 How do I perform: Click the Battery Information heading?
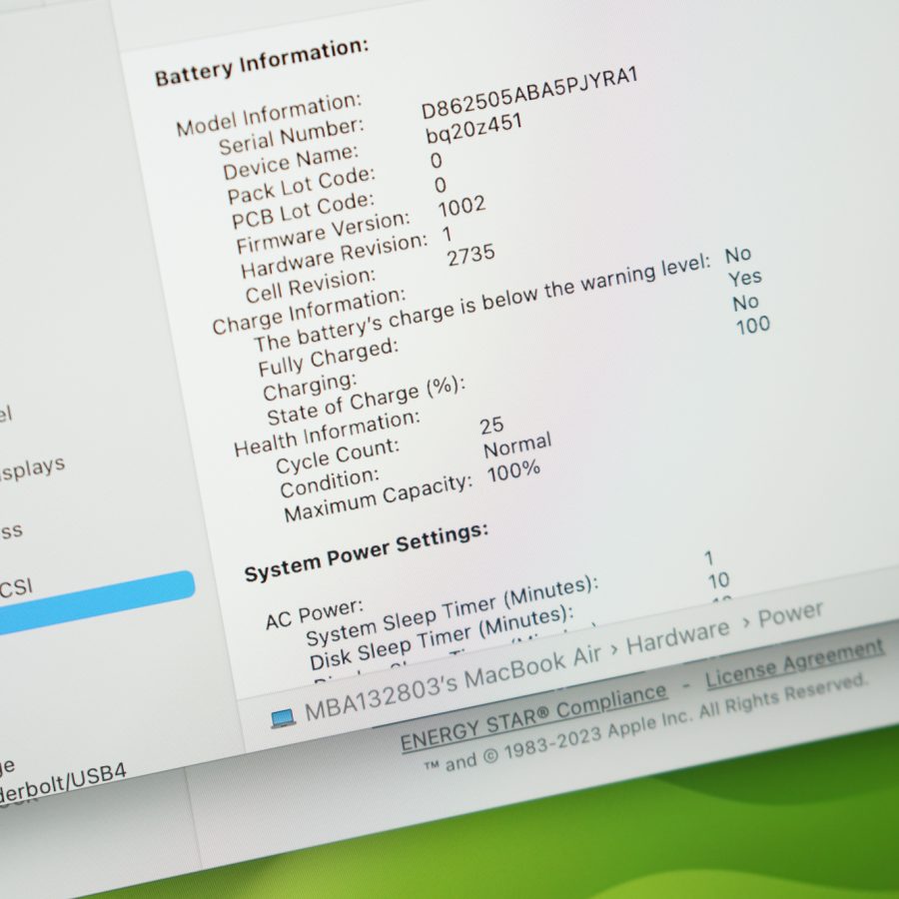click(262, 62)
